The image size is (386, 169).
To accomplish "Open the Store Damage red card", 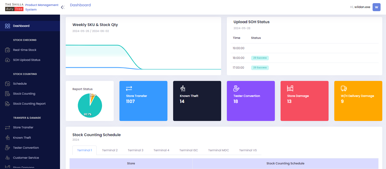I will [304, 101].
